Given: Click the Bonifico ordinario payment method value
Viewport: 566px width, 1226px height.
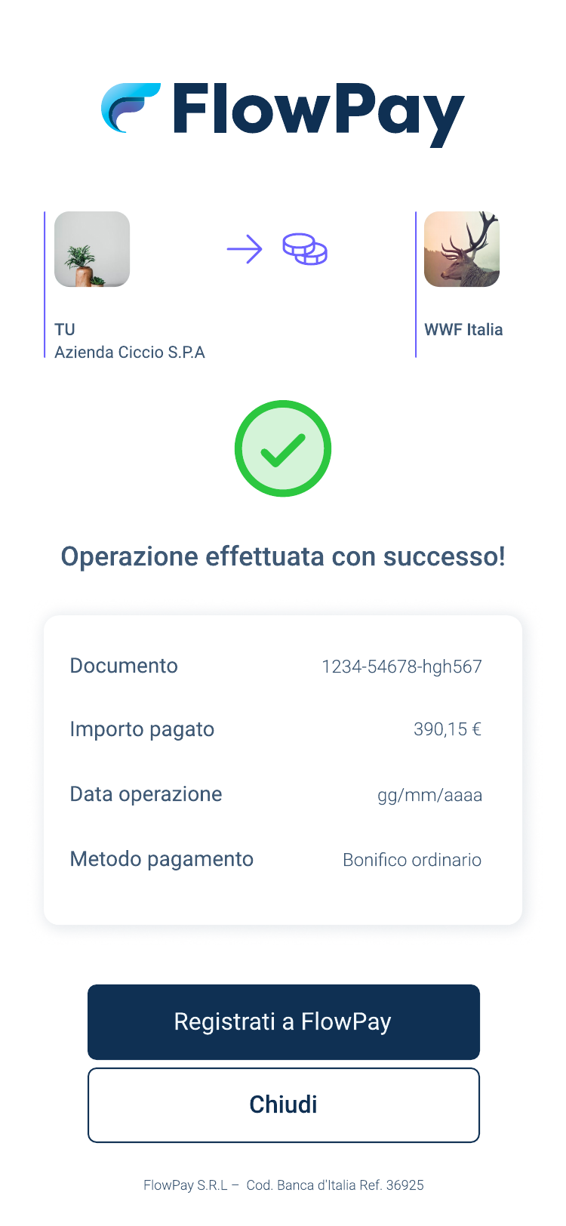Looking at the screenshot, I should [412, 860].
